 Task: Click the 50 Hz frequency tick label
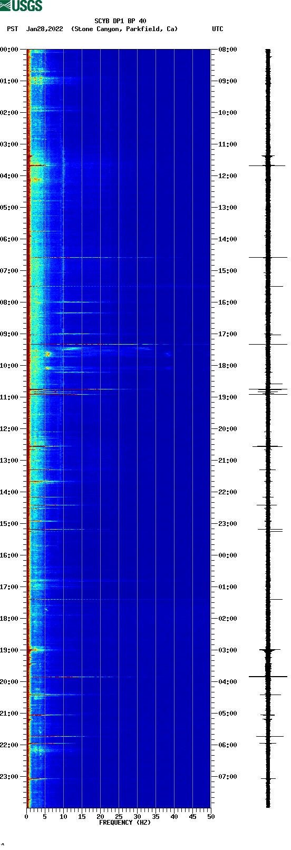click(x=211, y=817)
